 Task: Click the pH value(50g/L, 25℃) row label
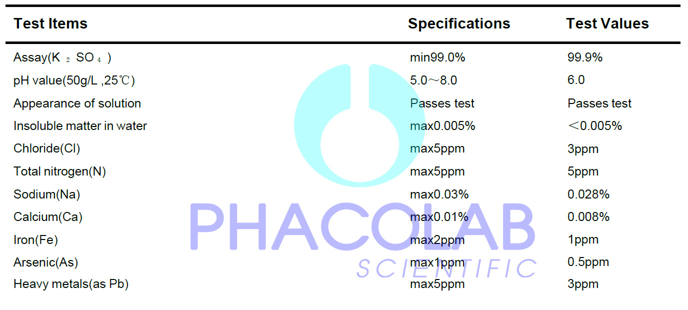click(74, 80)
